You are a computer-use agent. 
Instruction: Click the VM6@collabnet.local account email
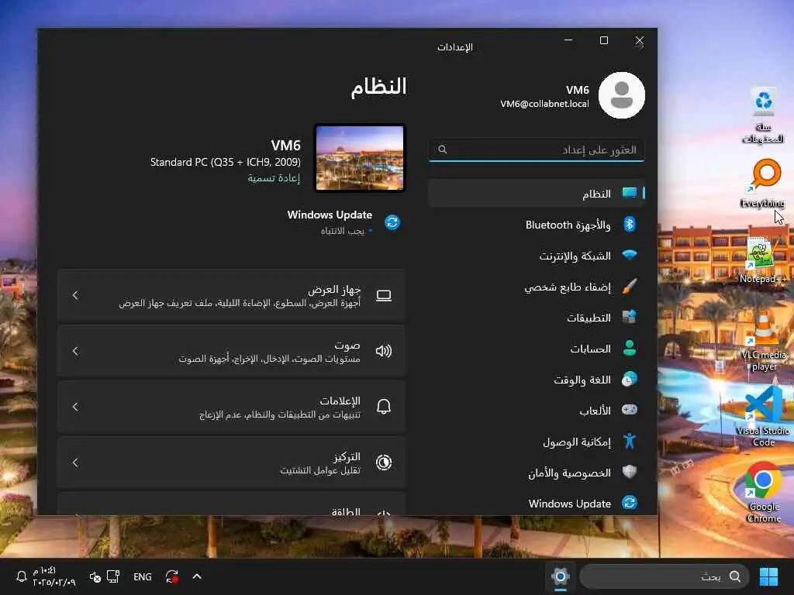tap(544, 104)
